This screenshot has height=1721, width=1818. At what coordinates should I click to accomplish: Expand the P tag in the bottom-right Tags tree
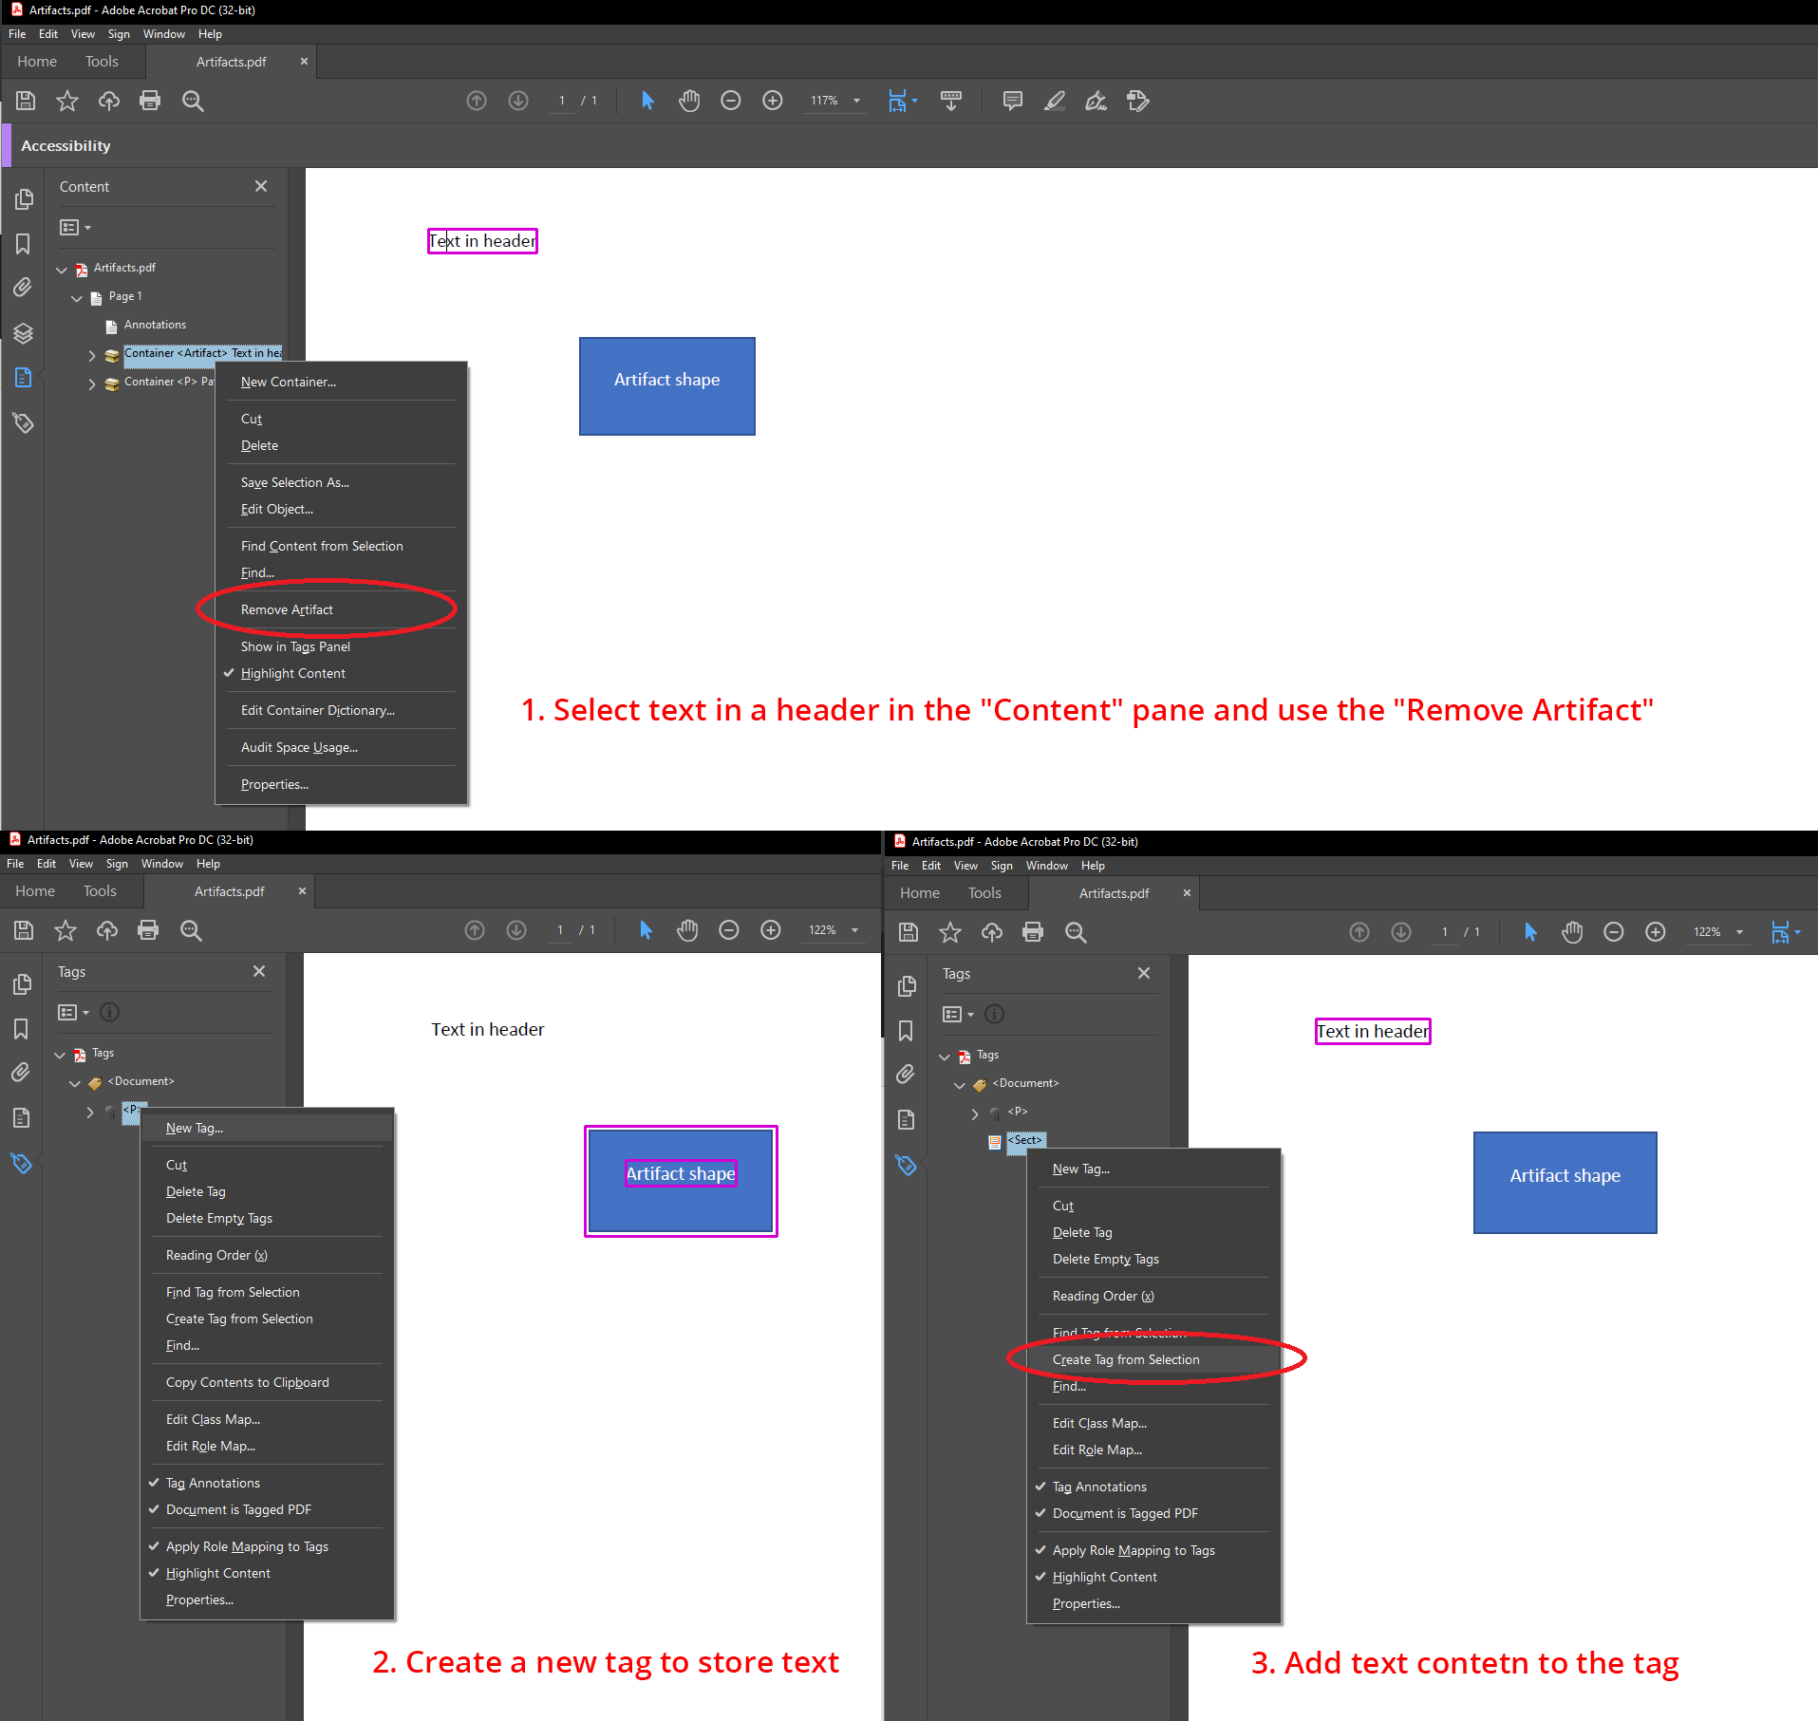click(975, 1113)
